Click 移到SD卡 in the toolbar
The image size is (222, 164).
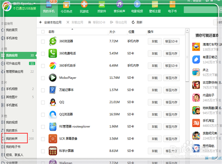[97, 22]
